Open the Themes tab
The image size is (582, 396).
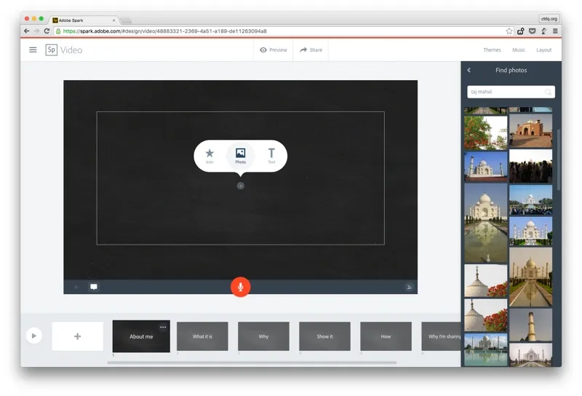492,50
